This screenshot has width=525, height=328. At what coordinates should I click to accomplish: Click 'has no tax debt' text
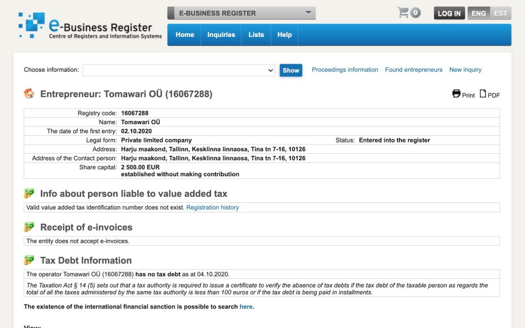pyautogui.click(x=158, y=274)
